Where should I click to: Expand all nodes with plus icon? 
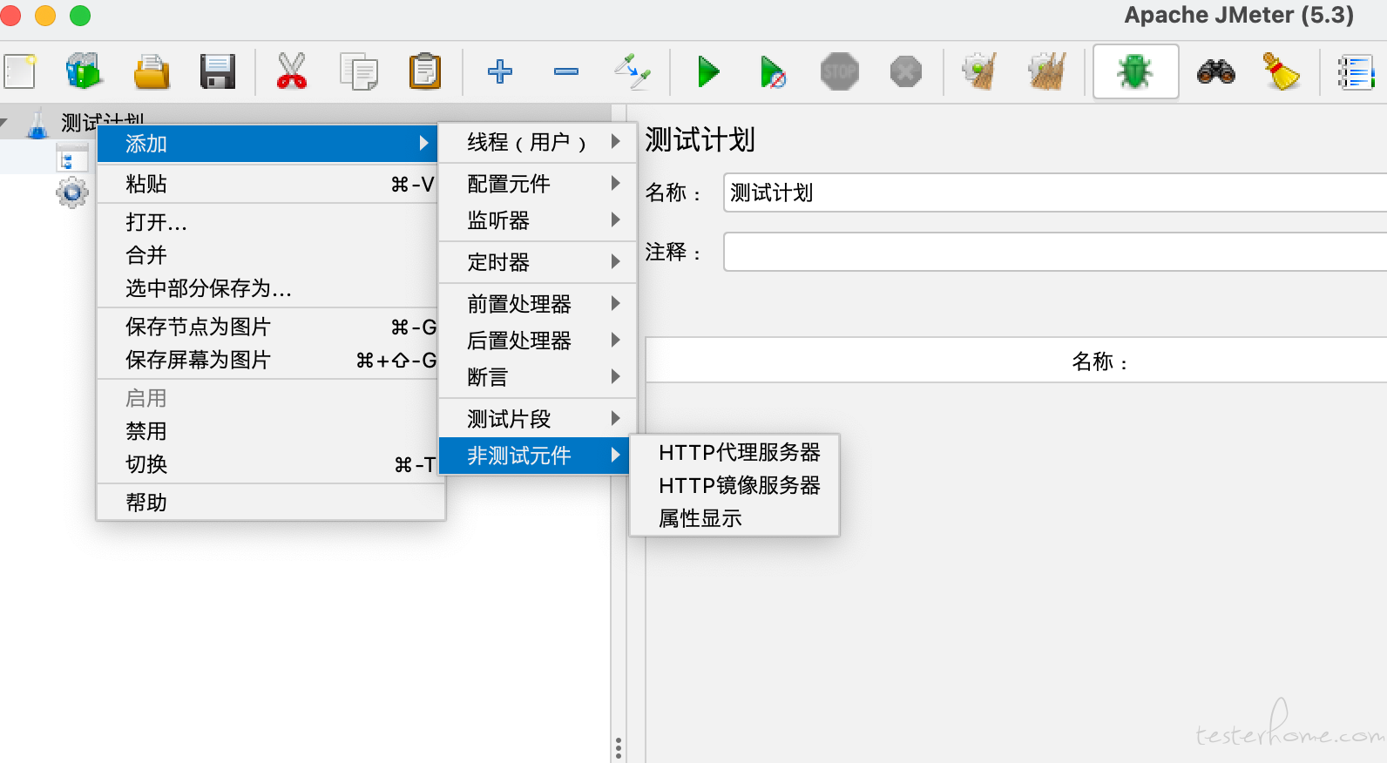pyautogui.click(x=500, y=71)
